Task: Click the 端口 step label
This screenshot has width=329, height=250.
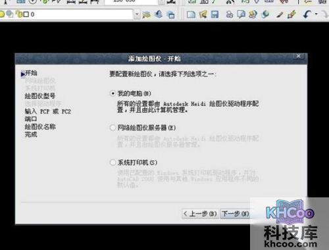Action: pos(31,119)
